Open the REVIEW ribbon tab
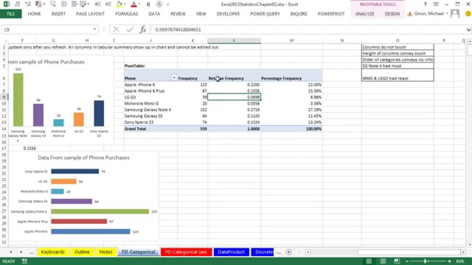 (178, 14)
